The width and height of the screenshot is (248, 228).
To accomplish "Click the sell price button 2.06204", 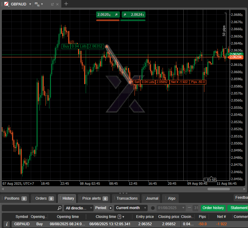I will pos(108,15).
